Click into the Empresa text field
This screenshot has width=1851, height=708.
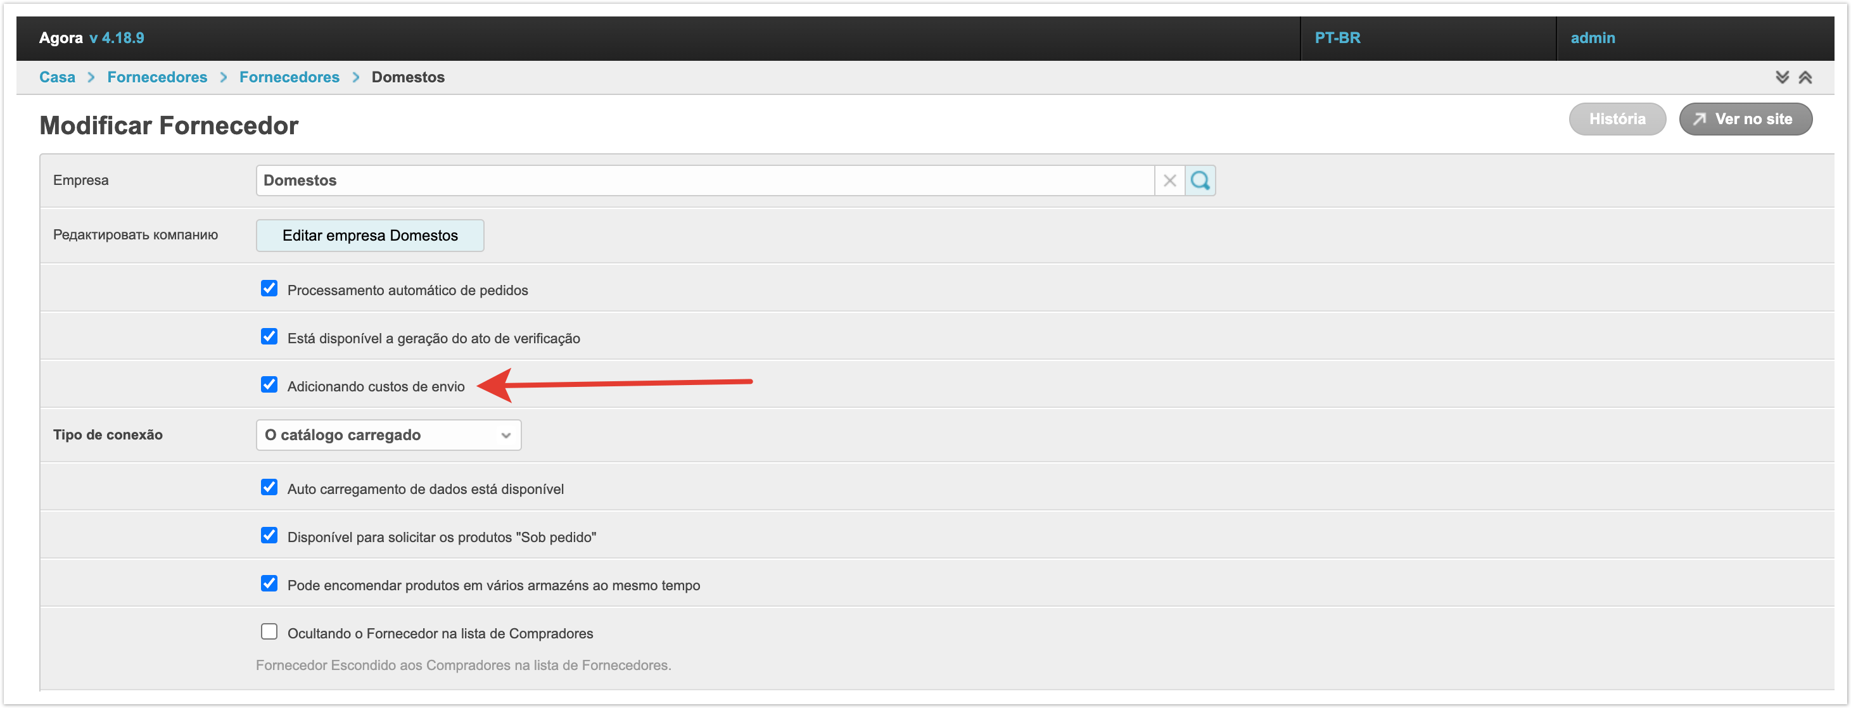tap(704, 180)
